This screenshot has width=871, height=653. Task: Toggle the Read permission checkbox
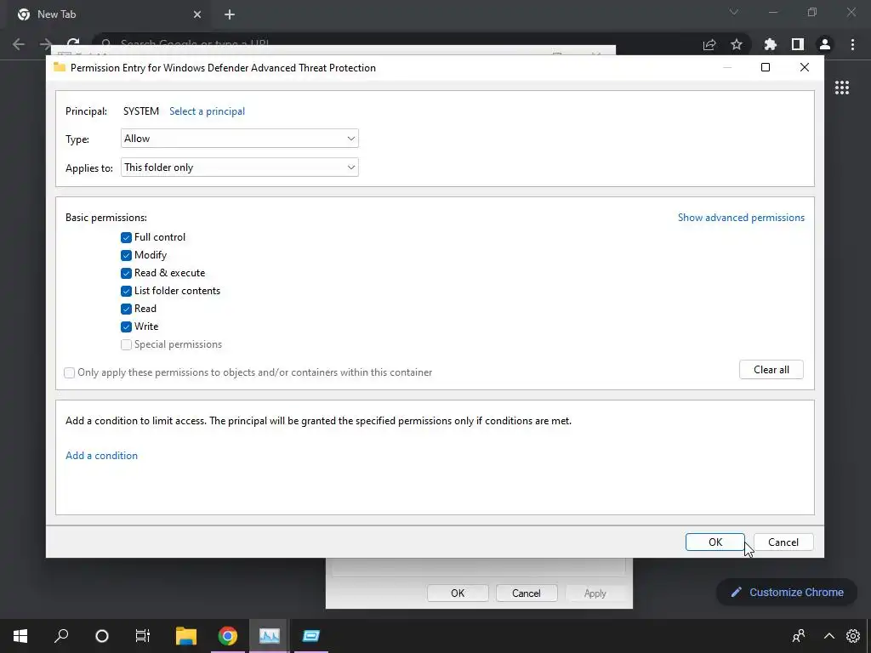(126, 309)
